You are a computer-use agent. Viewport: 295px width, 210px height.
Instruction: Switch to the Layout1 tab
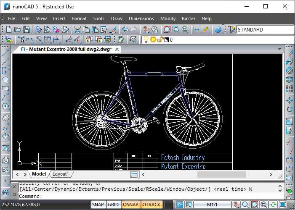(x=61, y=174)
